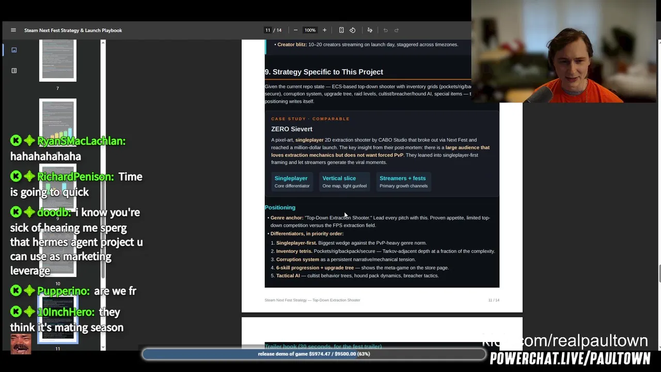Click the Singleplayer core differentiator card

coord(292,182)
